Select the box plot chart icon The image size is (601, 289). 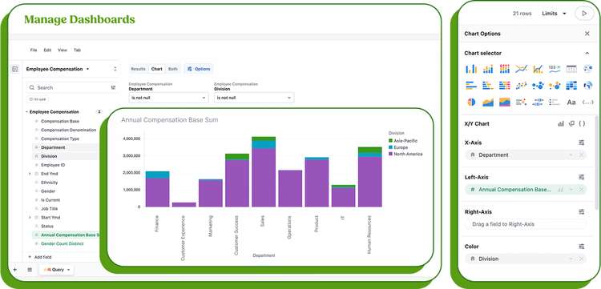[538, 102]
